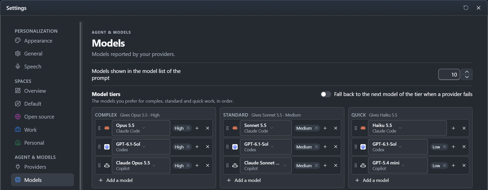488x190 pixels.
Task: Open Standard tier GPT-6.1-Sol model dropdown
Action: point(266,147)
